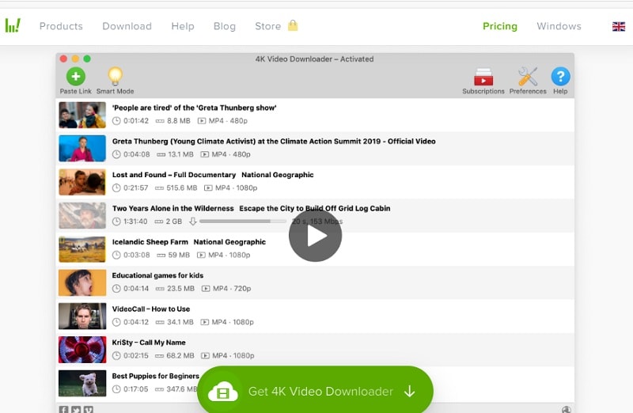Screen dimensions: 633x413
Task: Open the Help menu in site navigation
Action: click(183, 26)
